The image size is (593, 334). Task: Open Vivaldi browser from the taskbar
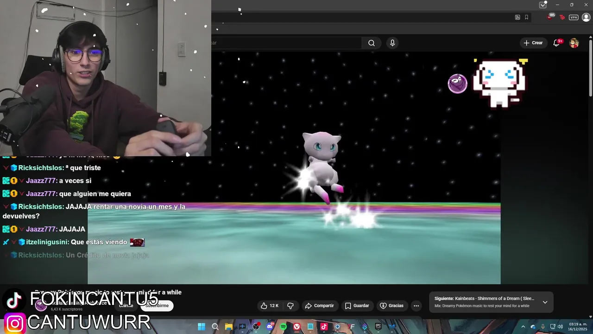pos(296,327)
